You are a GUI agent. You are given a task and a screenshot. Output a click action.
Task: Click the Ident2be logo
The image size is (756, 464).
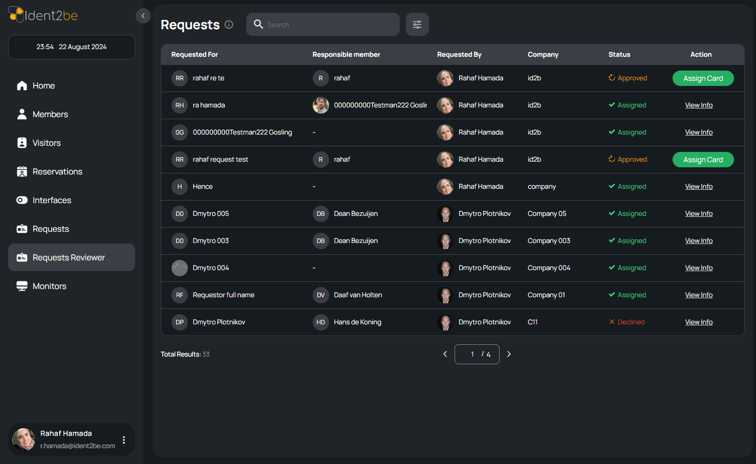pos(43,15)
